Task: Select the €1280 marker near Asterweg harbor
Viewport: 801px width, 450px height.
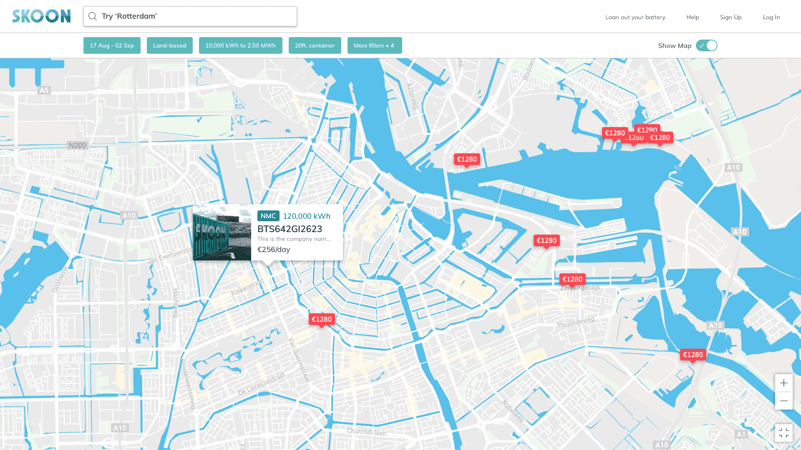Action: tap(467, 160)
